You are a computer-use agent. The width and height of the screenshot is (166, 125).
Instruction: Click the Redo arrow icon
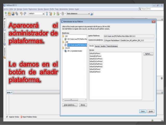coord(25,14)
